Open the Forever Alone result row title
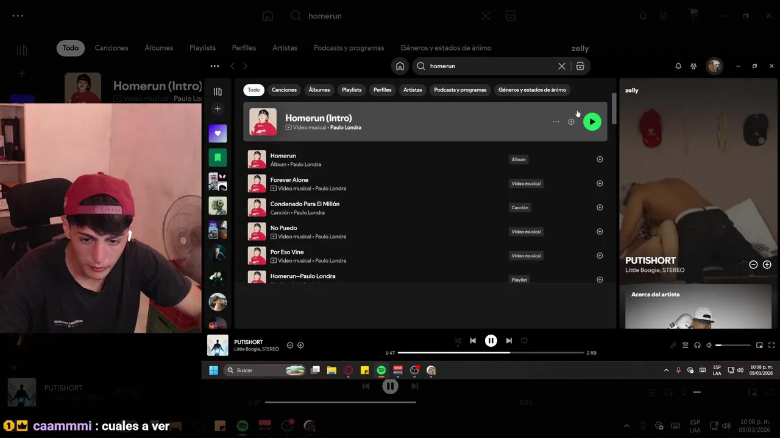 click(289, 180)
